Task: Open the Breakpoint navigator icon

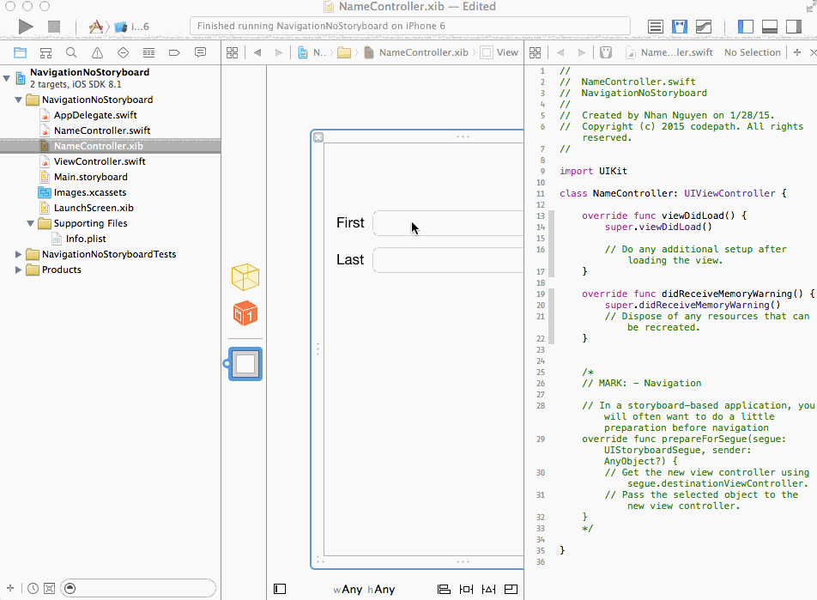Action: (174, 53)
